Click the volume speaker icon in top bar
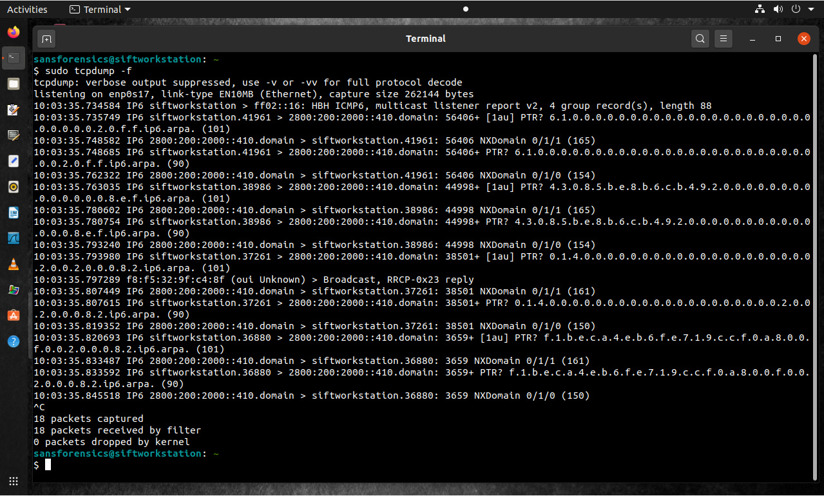824x496 pixels. [778, 9]
